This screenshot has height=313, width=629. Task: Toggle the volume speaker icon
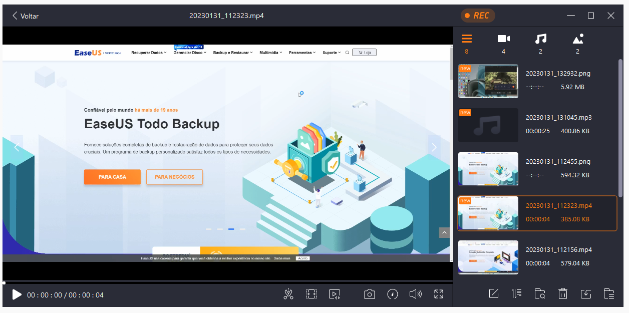pyautogui.click(x=416, y=294)
